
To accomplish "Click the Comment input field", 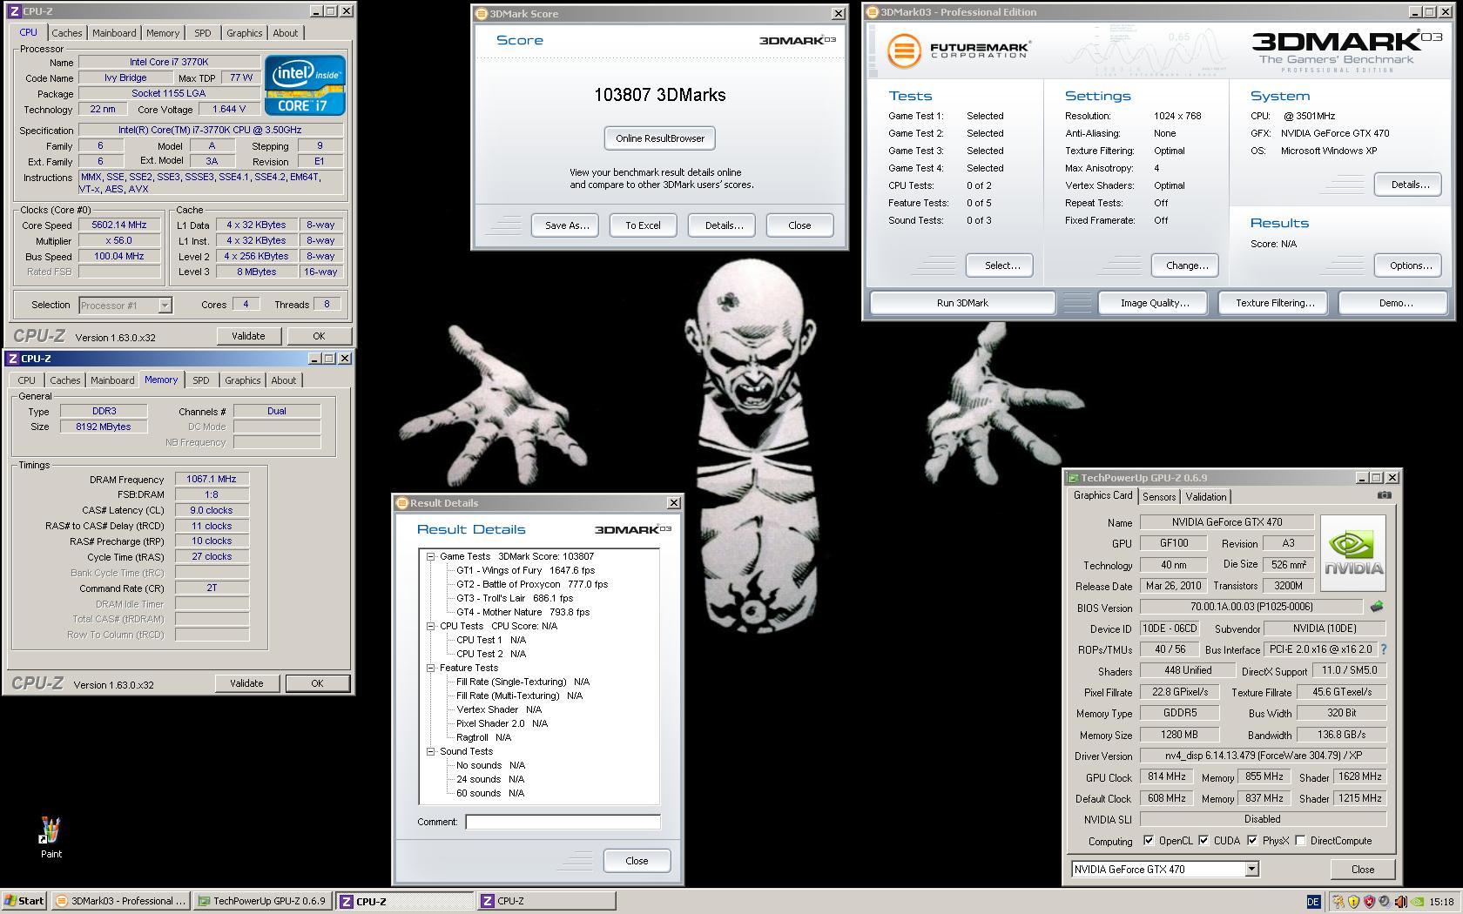I will pyautogui.click(x=563, y=822).
